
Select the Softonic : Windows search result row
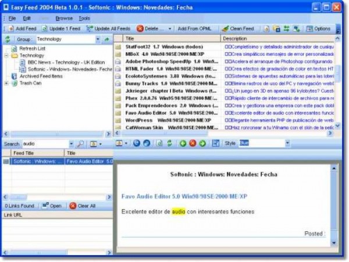click(58, 161)
